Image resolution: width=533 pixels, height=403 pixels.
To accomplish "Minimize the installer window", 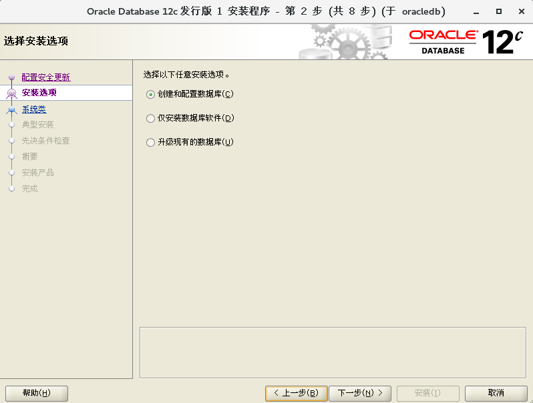I will coord(476,11).
